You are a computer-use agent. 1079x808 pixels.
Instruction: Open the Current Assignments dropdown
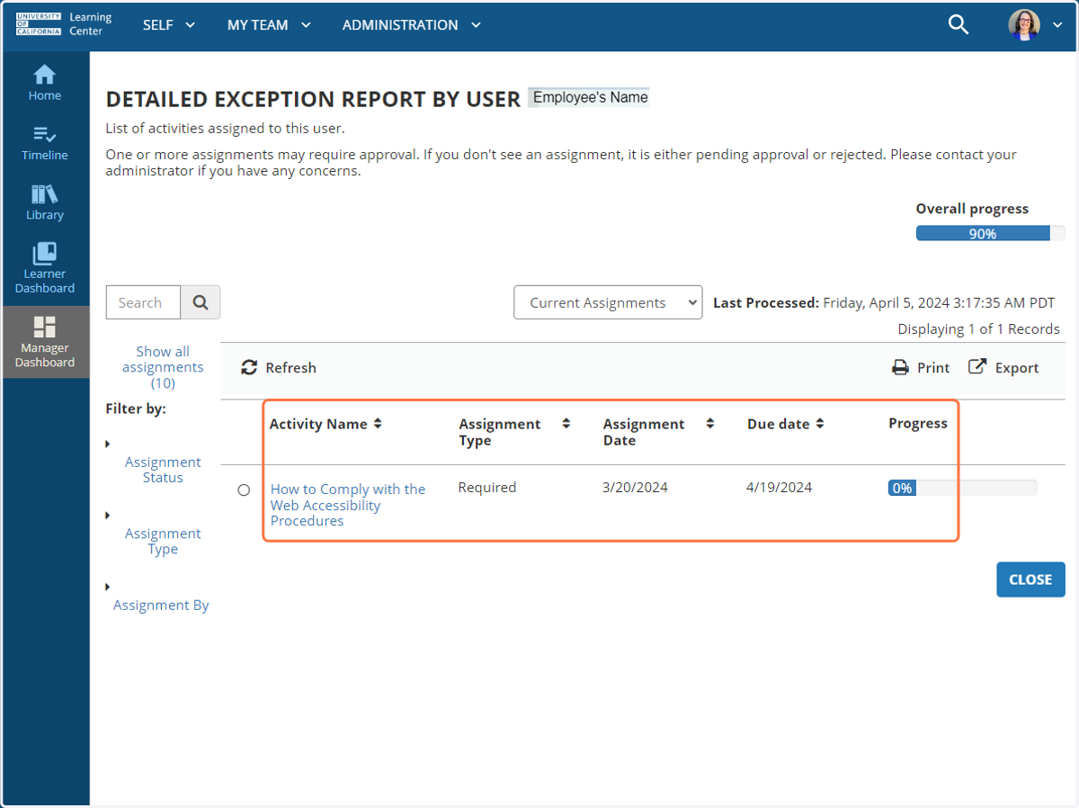tap(608, 302)
